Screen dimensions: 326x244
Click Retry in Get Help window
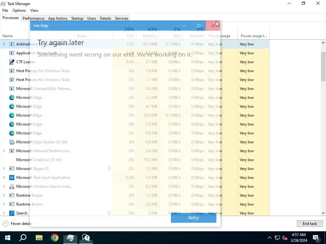[194, 218]
